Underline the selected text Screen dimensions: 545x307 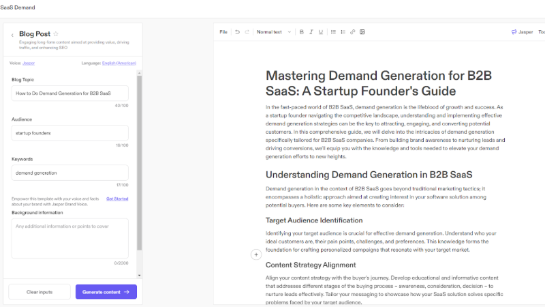[x=321, y=32]
